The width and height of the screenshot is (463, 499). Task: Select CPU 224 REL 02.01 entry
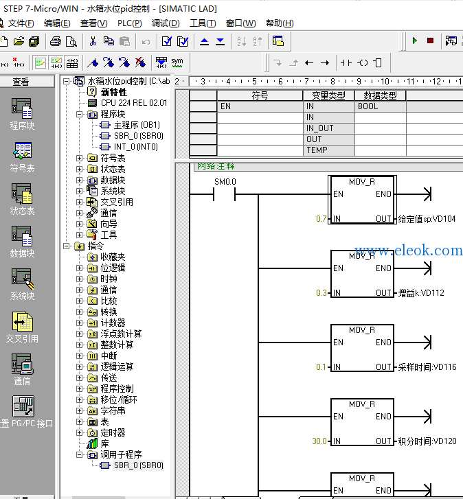click(134, 103)
